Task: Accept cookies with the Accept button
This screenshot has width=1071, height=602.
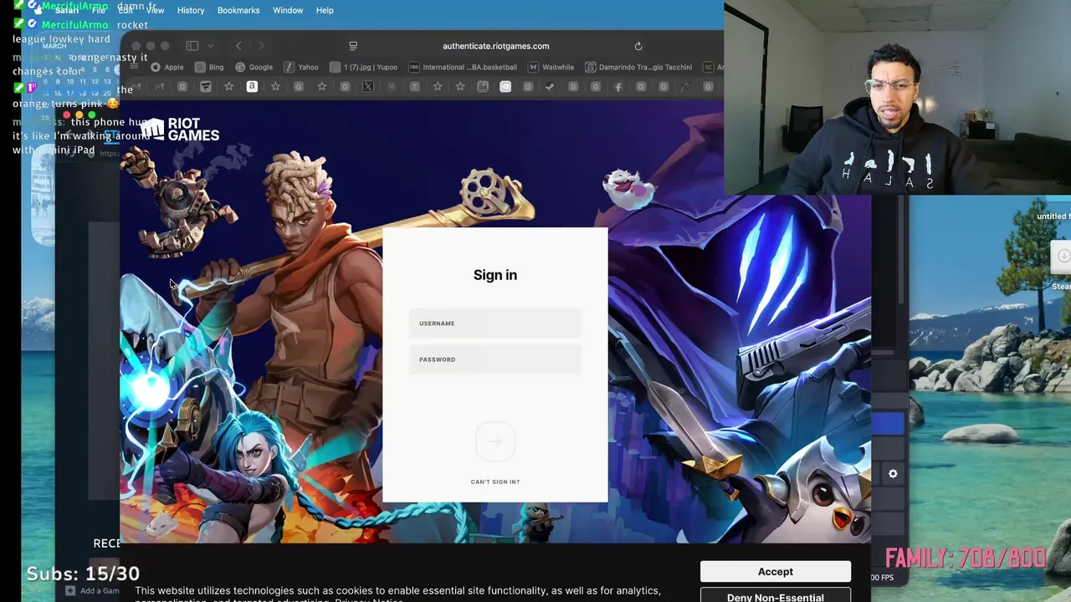Action: tap(776, 572)
